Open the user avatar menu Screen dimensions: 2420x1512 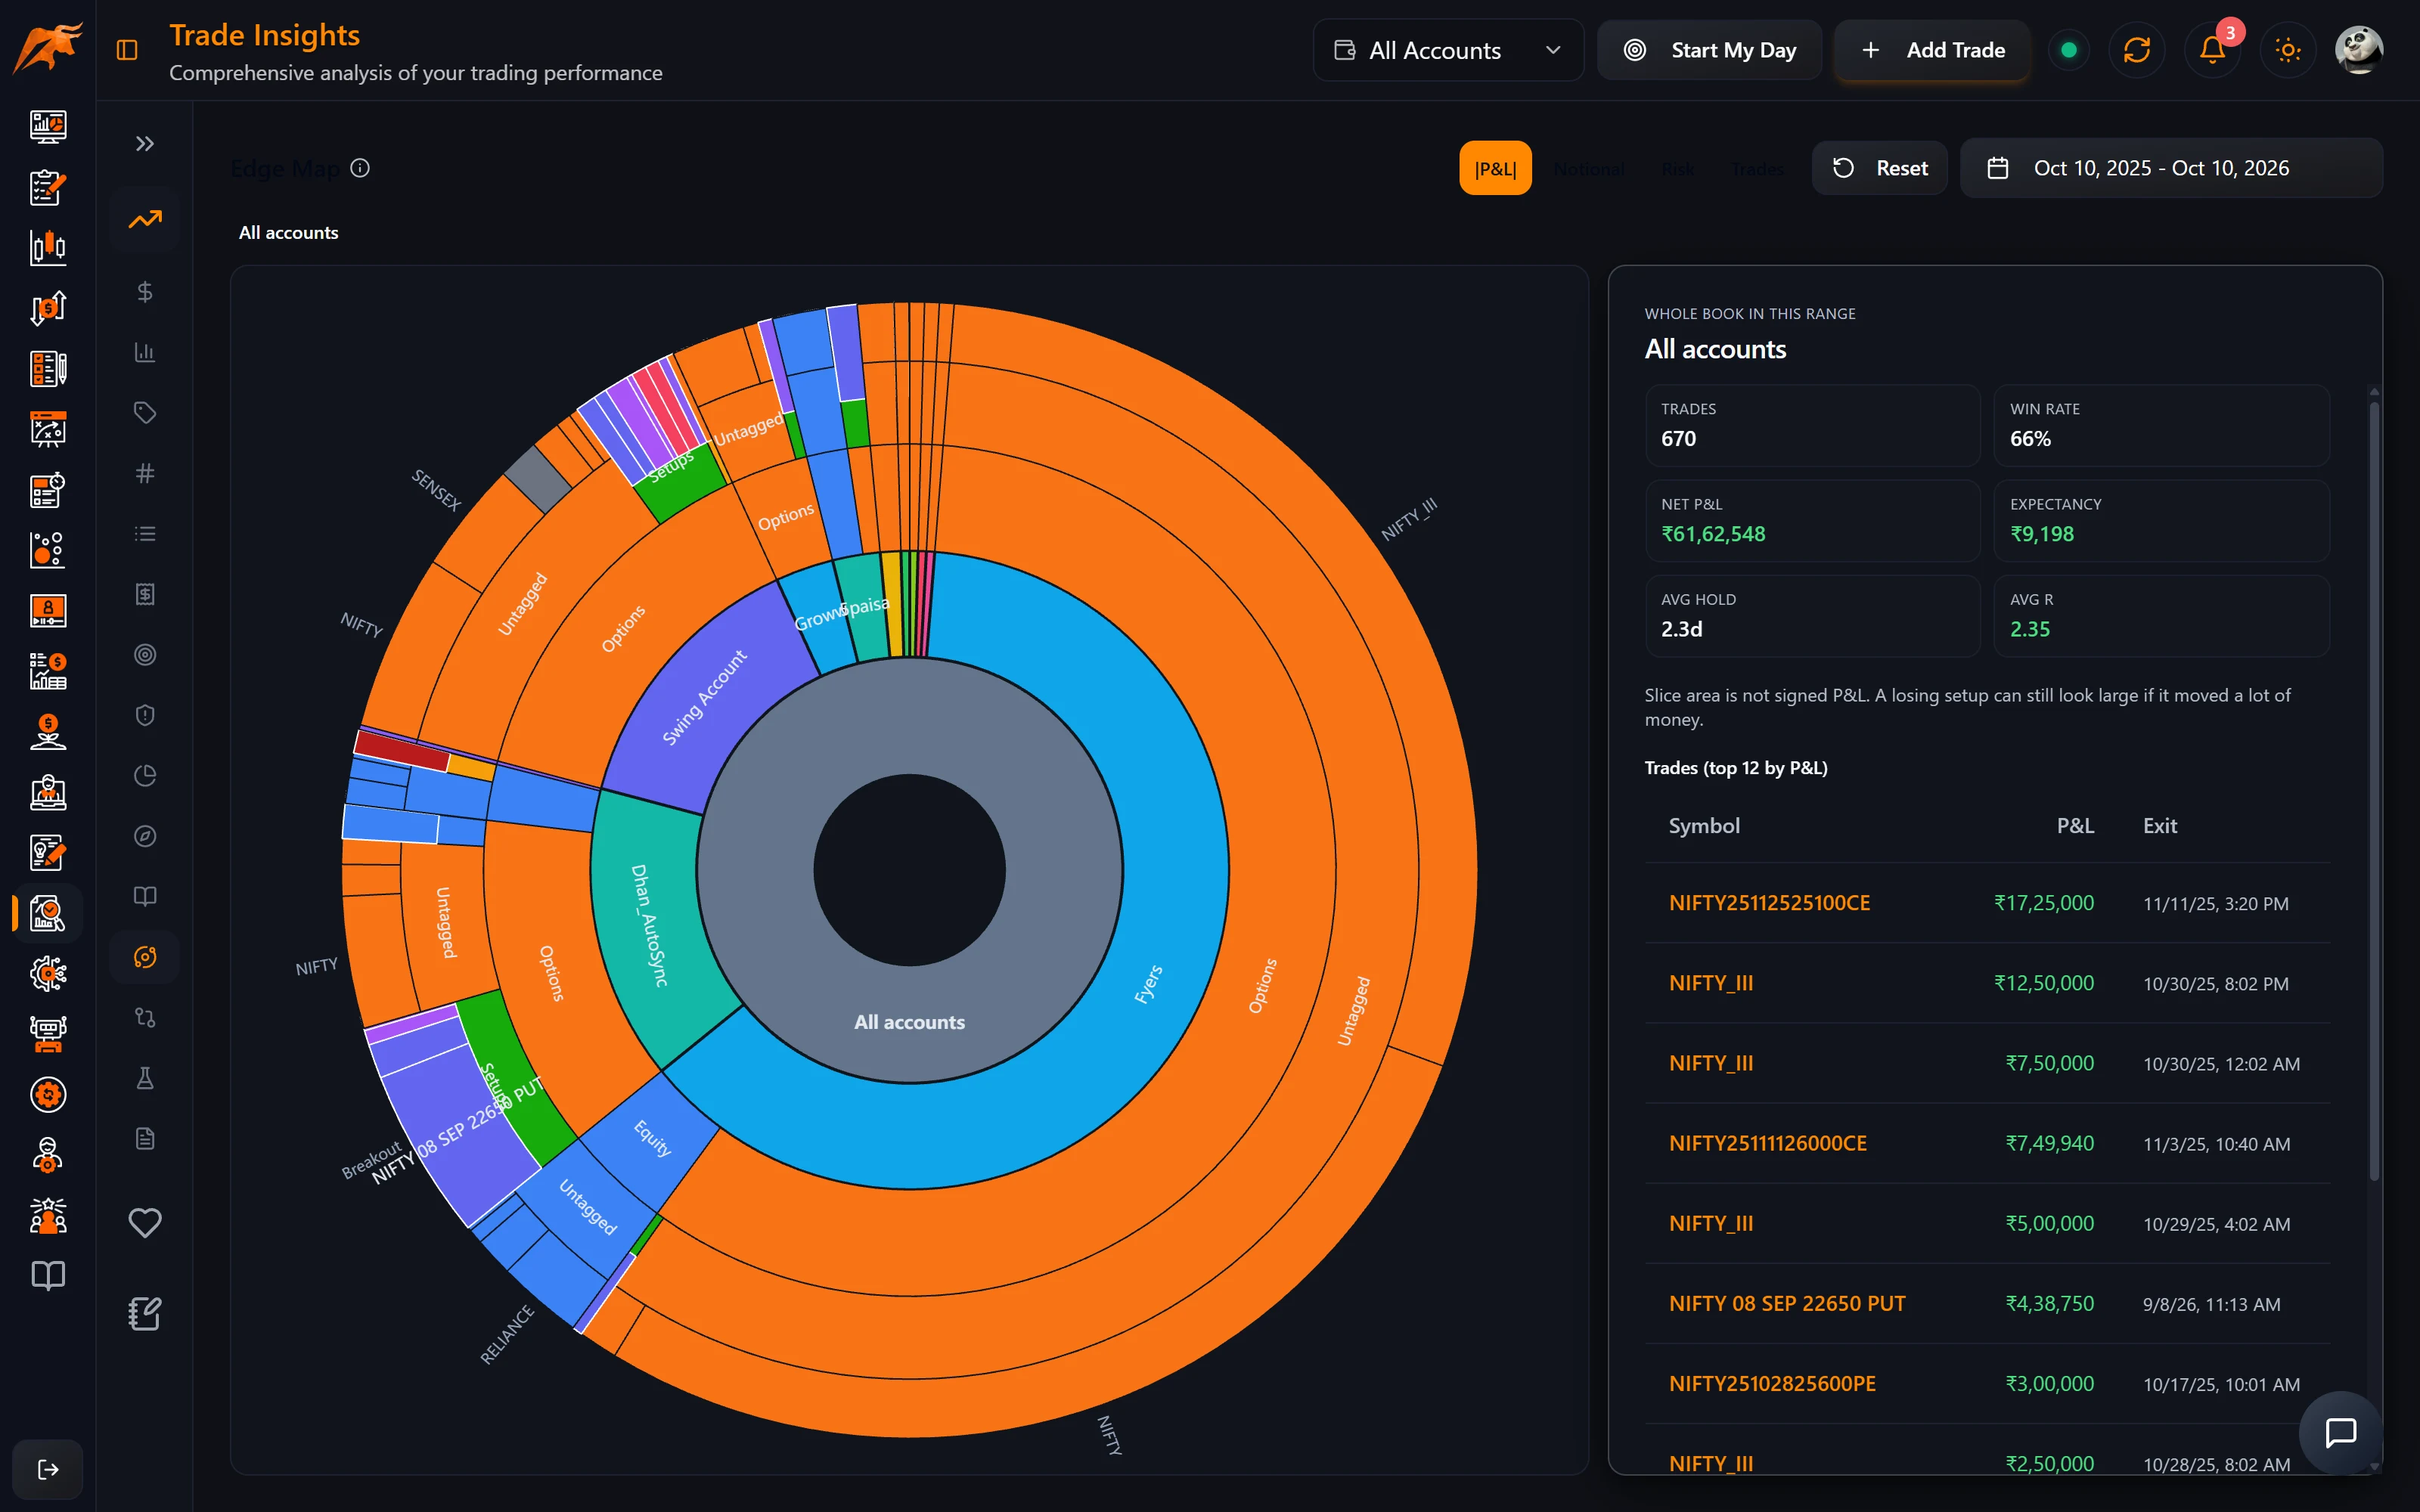pos(2359,49)
